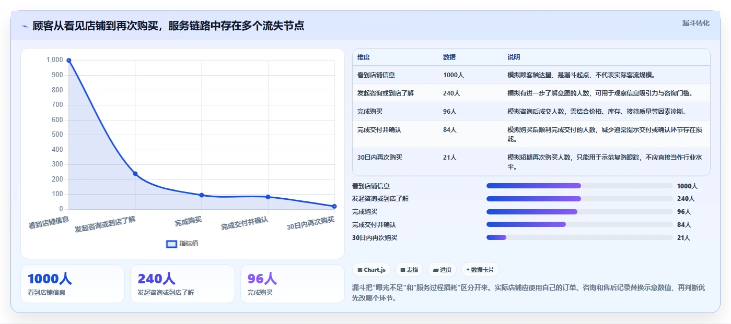
Task: Select the chart point above 发起咨询或到店了解
Action: (x=135, y=174)
